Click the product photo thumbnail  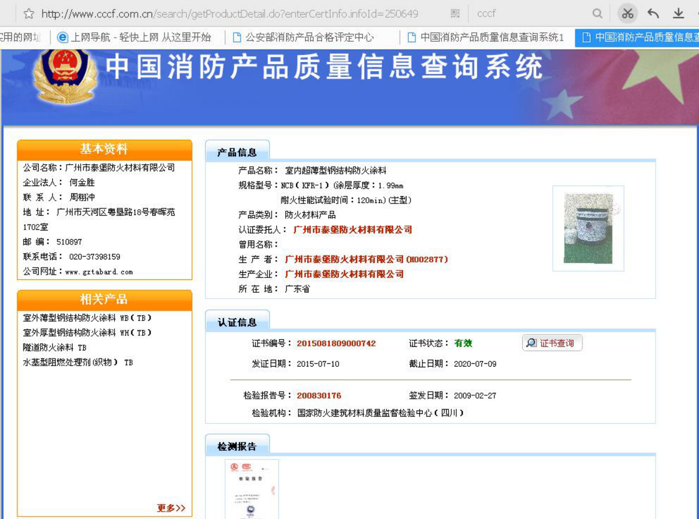(x=588, y=228)
